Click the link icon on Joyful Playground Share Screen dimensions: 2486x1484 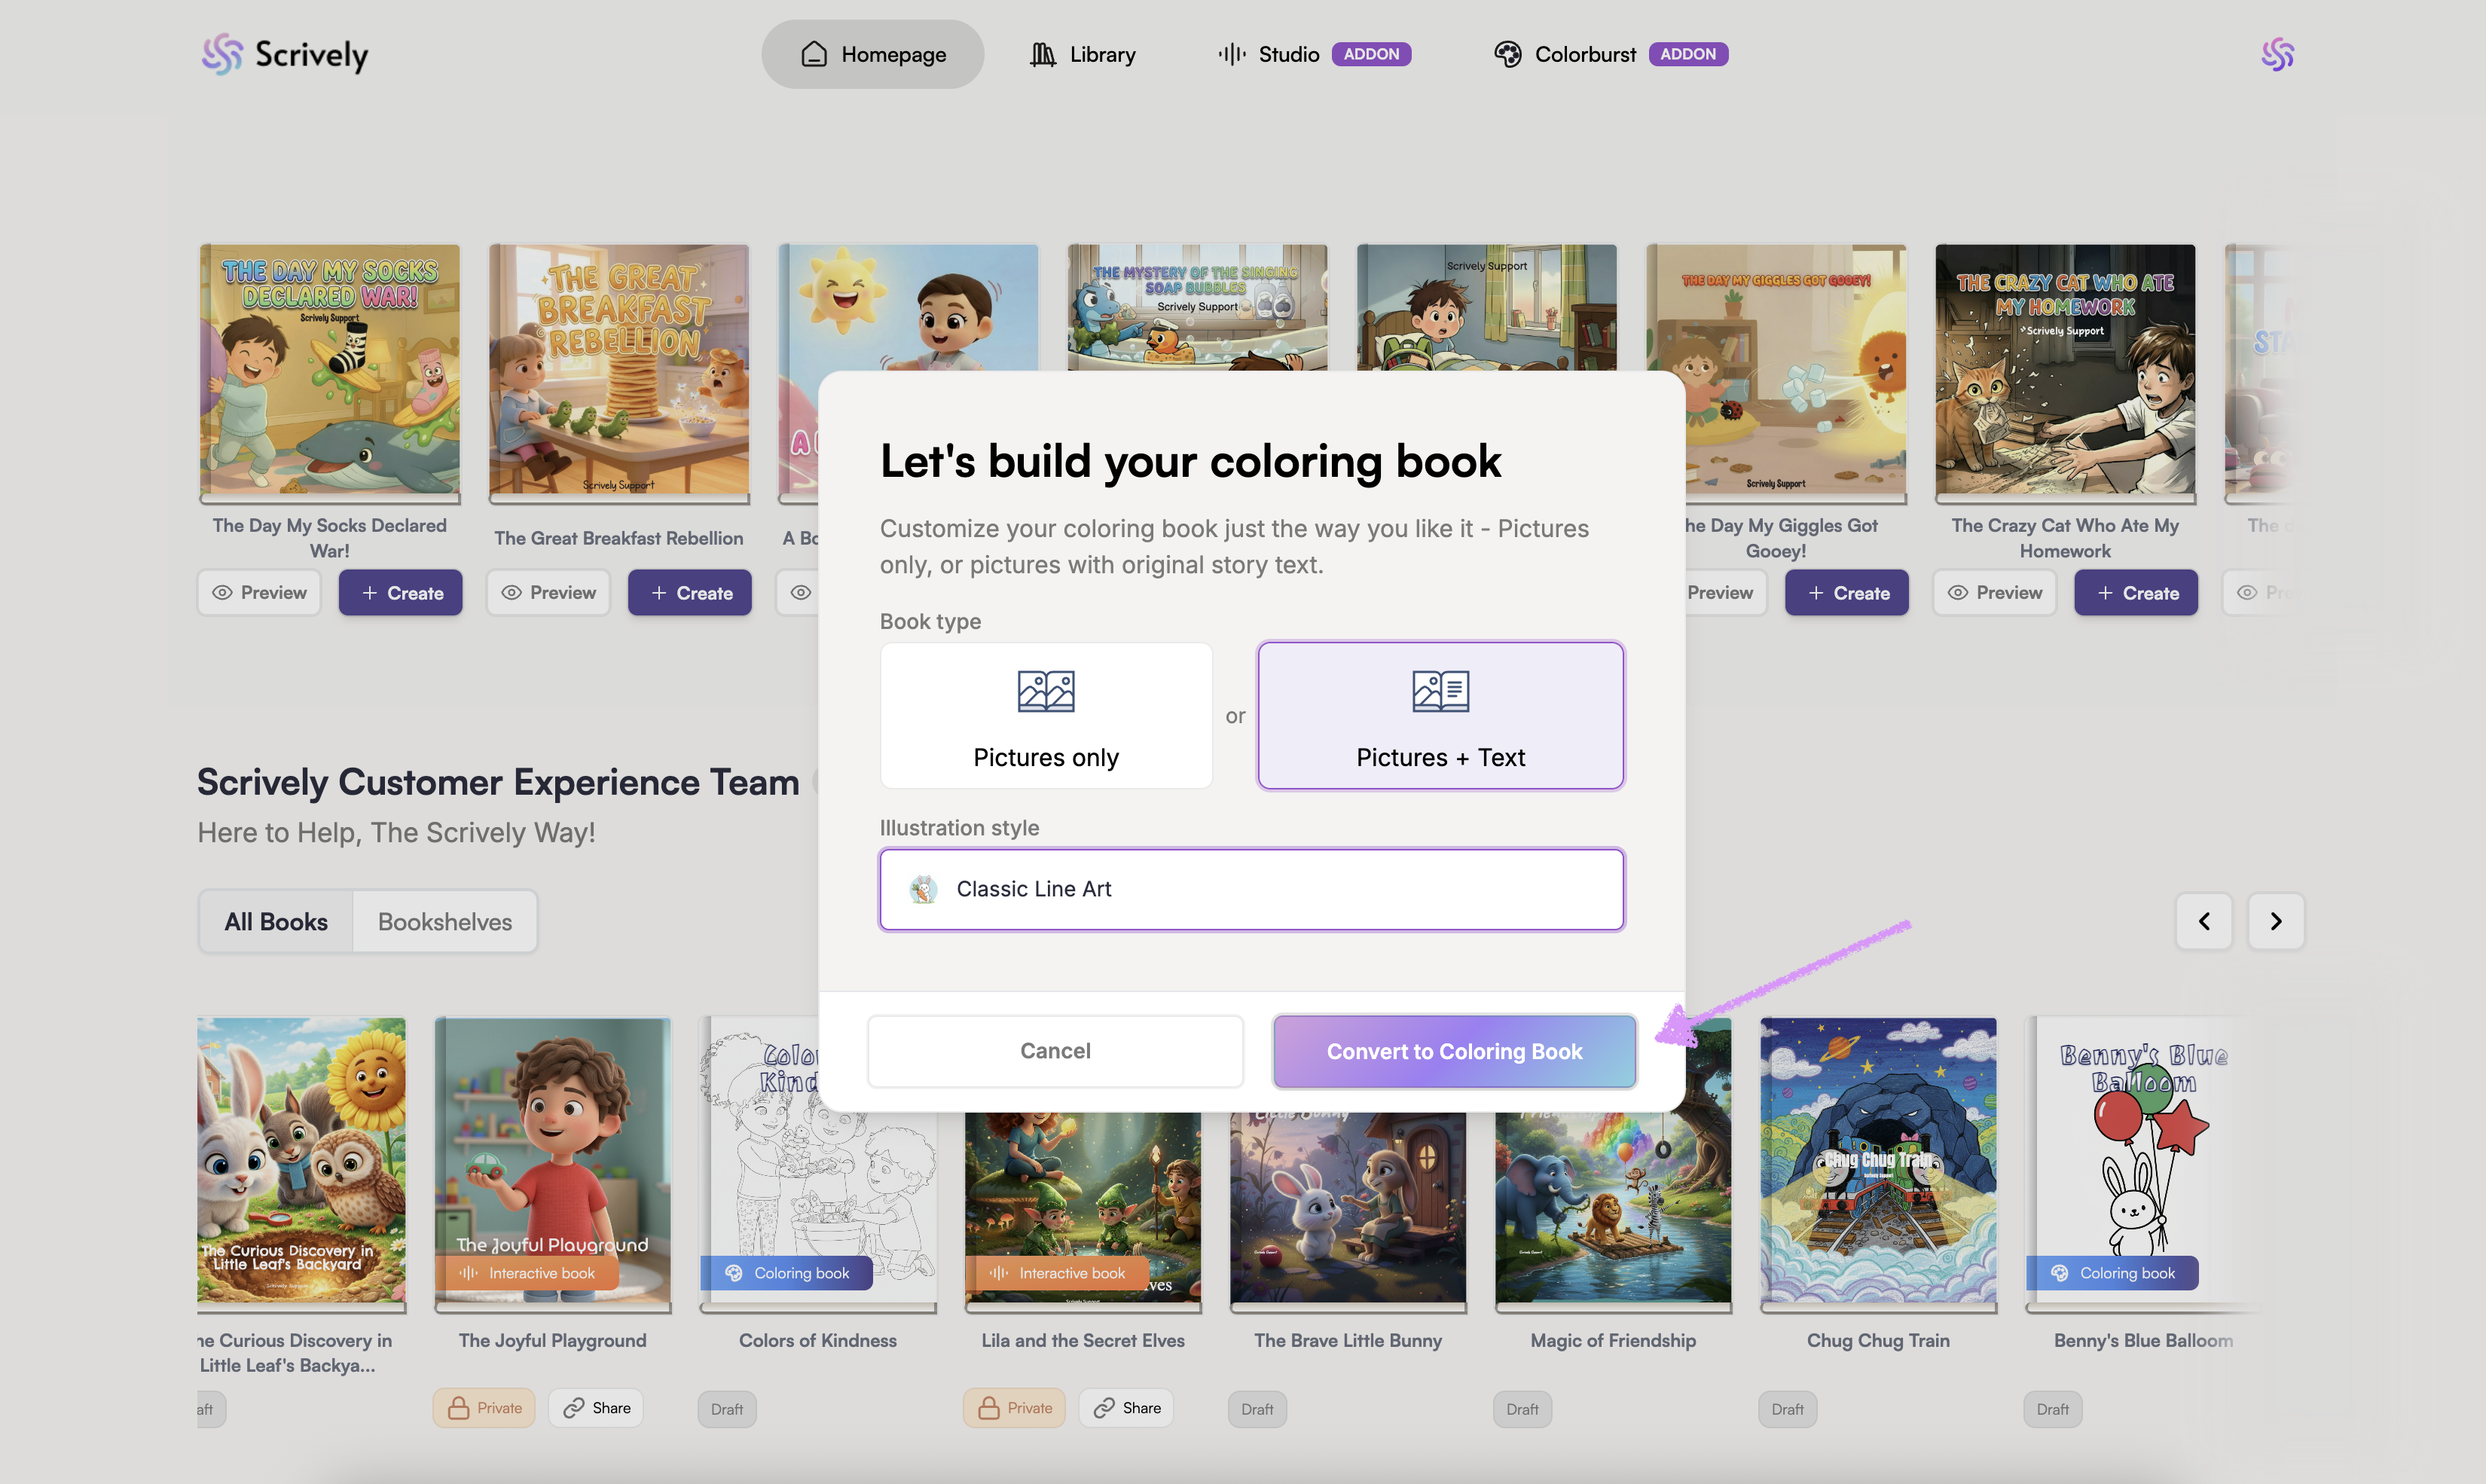tap(573, 1408)
